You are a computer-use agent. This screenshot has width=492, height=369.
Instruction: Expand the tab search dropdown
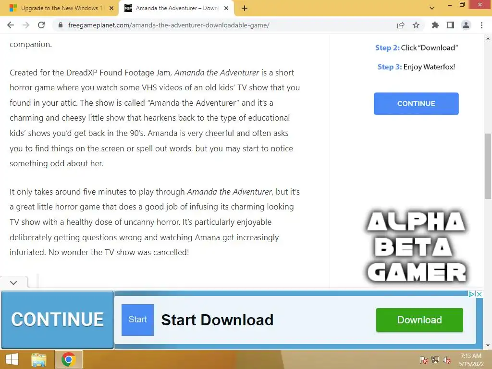(x=432, y=8)
